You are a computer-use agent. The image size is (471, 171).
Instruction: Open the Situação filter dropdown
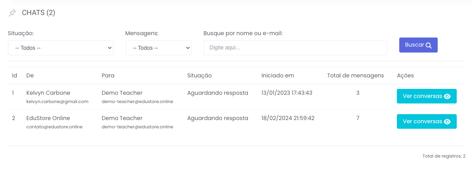click(x=61, y=48)
